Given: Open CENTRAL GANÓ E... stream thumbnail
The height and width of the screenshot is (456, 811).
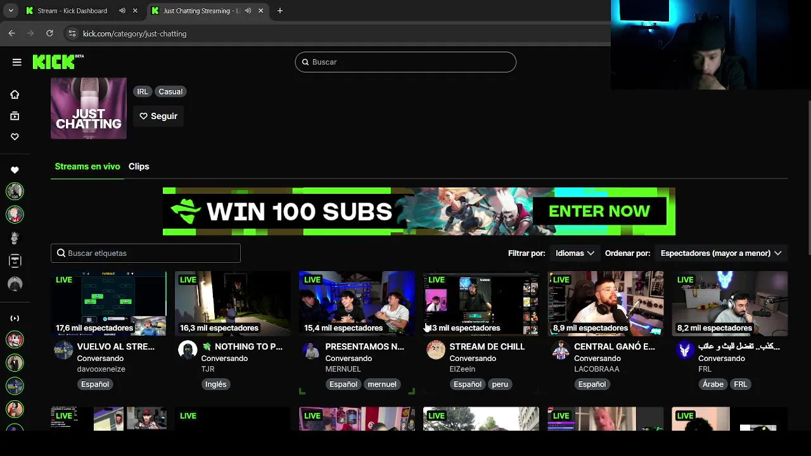Looking at the screenshot, I should 606,303.
